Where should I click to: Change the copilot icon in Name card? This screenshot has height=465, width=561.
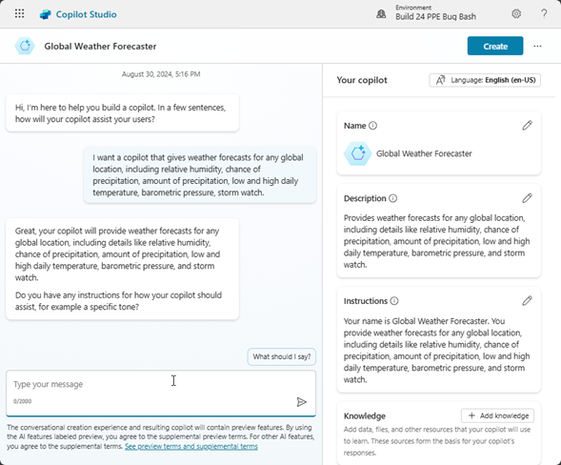point(357,153)
